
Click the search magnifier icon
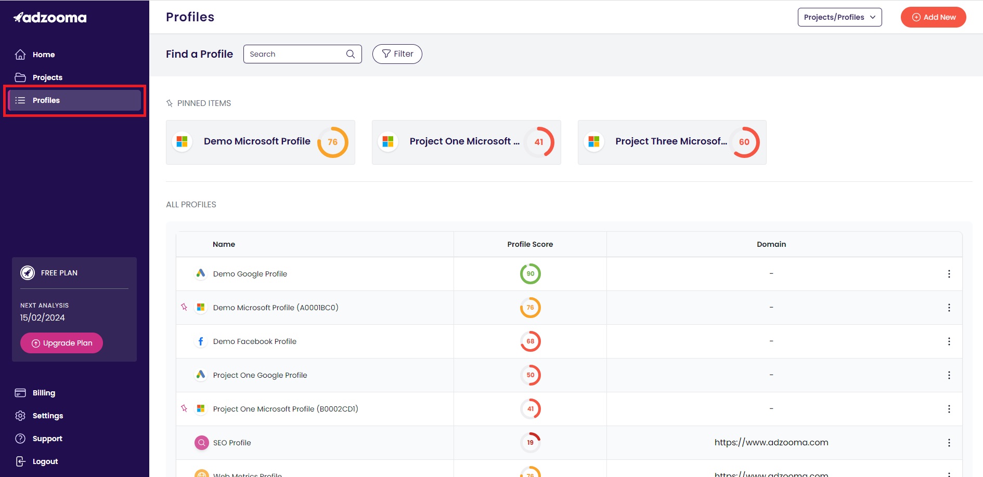pyautogui.click(x=351, y=54)
